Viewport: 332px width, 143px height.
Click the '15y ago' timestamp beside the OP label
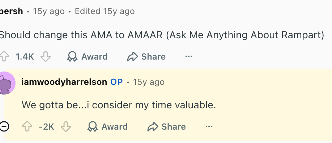(149, 82)
